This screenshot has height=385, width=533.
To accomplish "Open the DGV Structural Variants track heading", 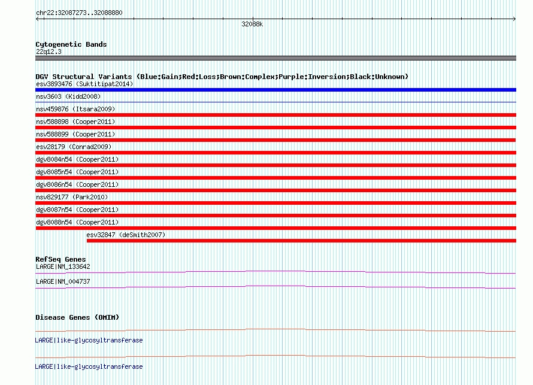I will [222, 77].
